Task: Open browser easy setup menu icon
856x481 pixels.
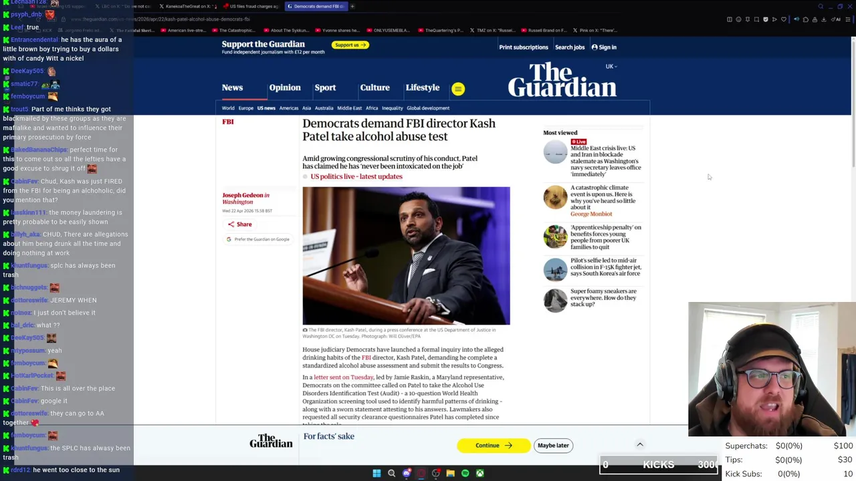Action: tap(848, 19)
